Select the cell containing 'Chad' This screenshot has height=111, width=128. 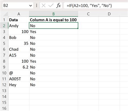pyautogui.click(x=19, y=49)
